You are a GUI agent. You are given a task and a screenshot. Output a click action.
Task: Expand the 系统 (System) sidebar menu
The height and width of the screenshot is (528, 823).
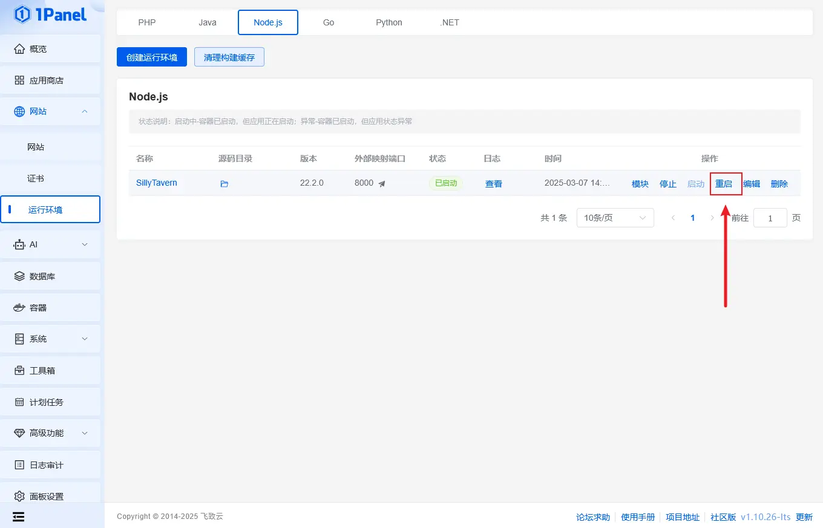[x=85, y=339]
